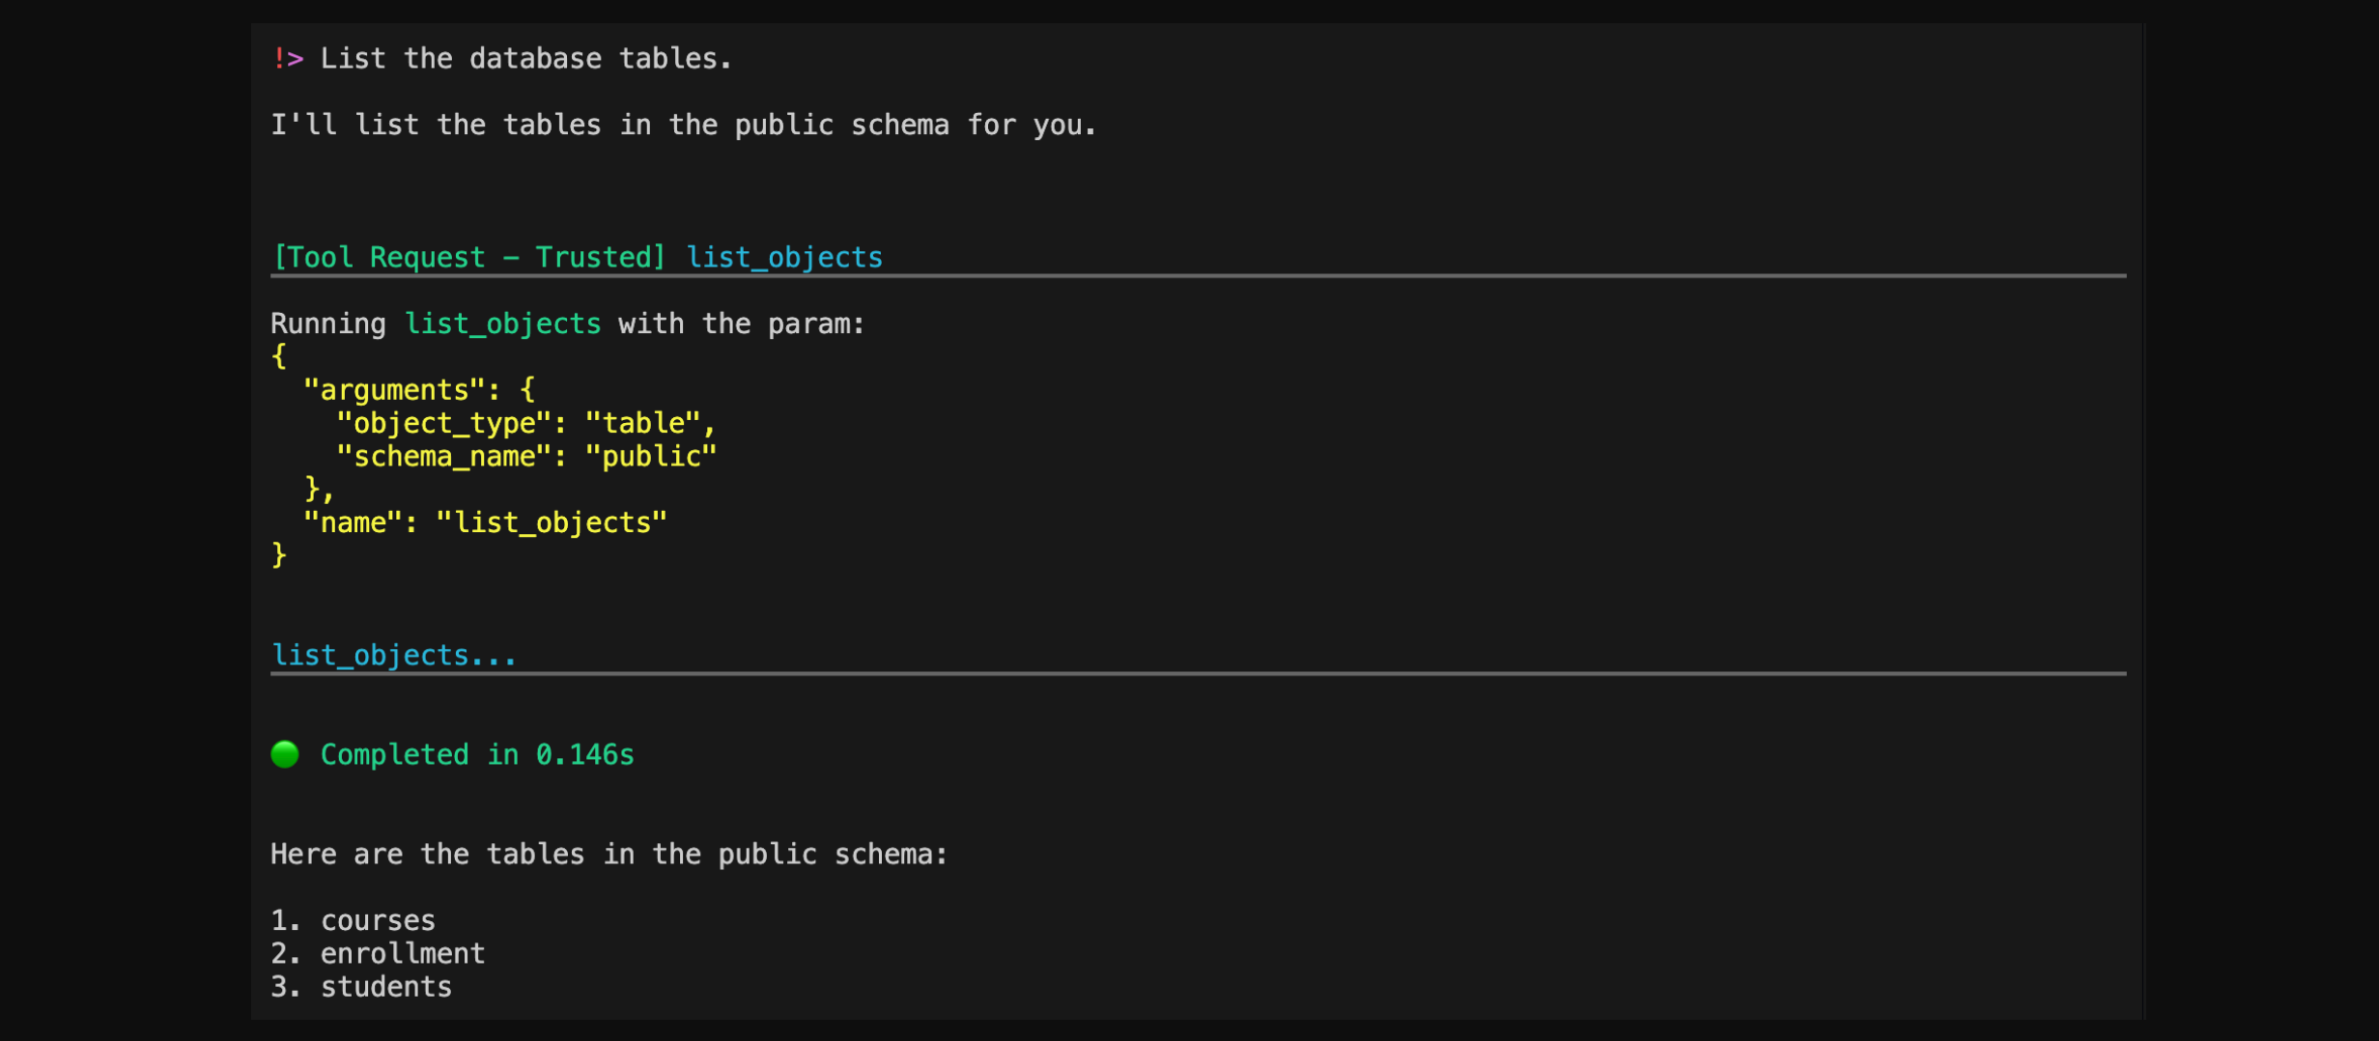
Task: Click the divider under the tool request header
Action: tap(1198, 276)
